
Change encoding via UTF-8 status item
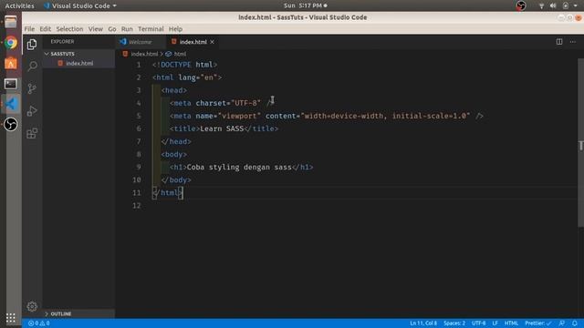click(478, 323)
